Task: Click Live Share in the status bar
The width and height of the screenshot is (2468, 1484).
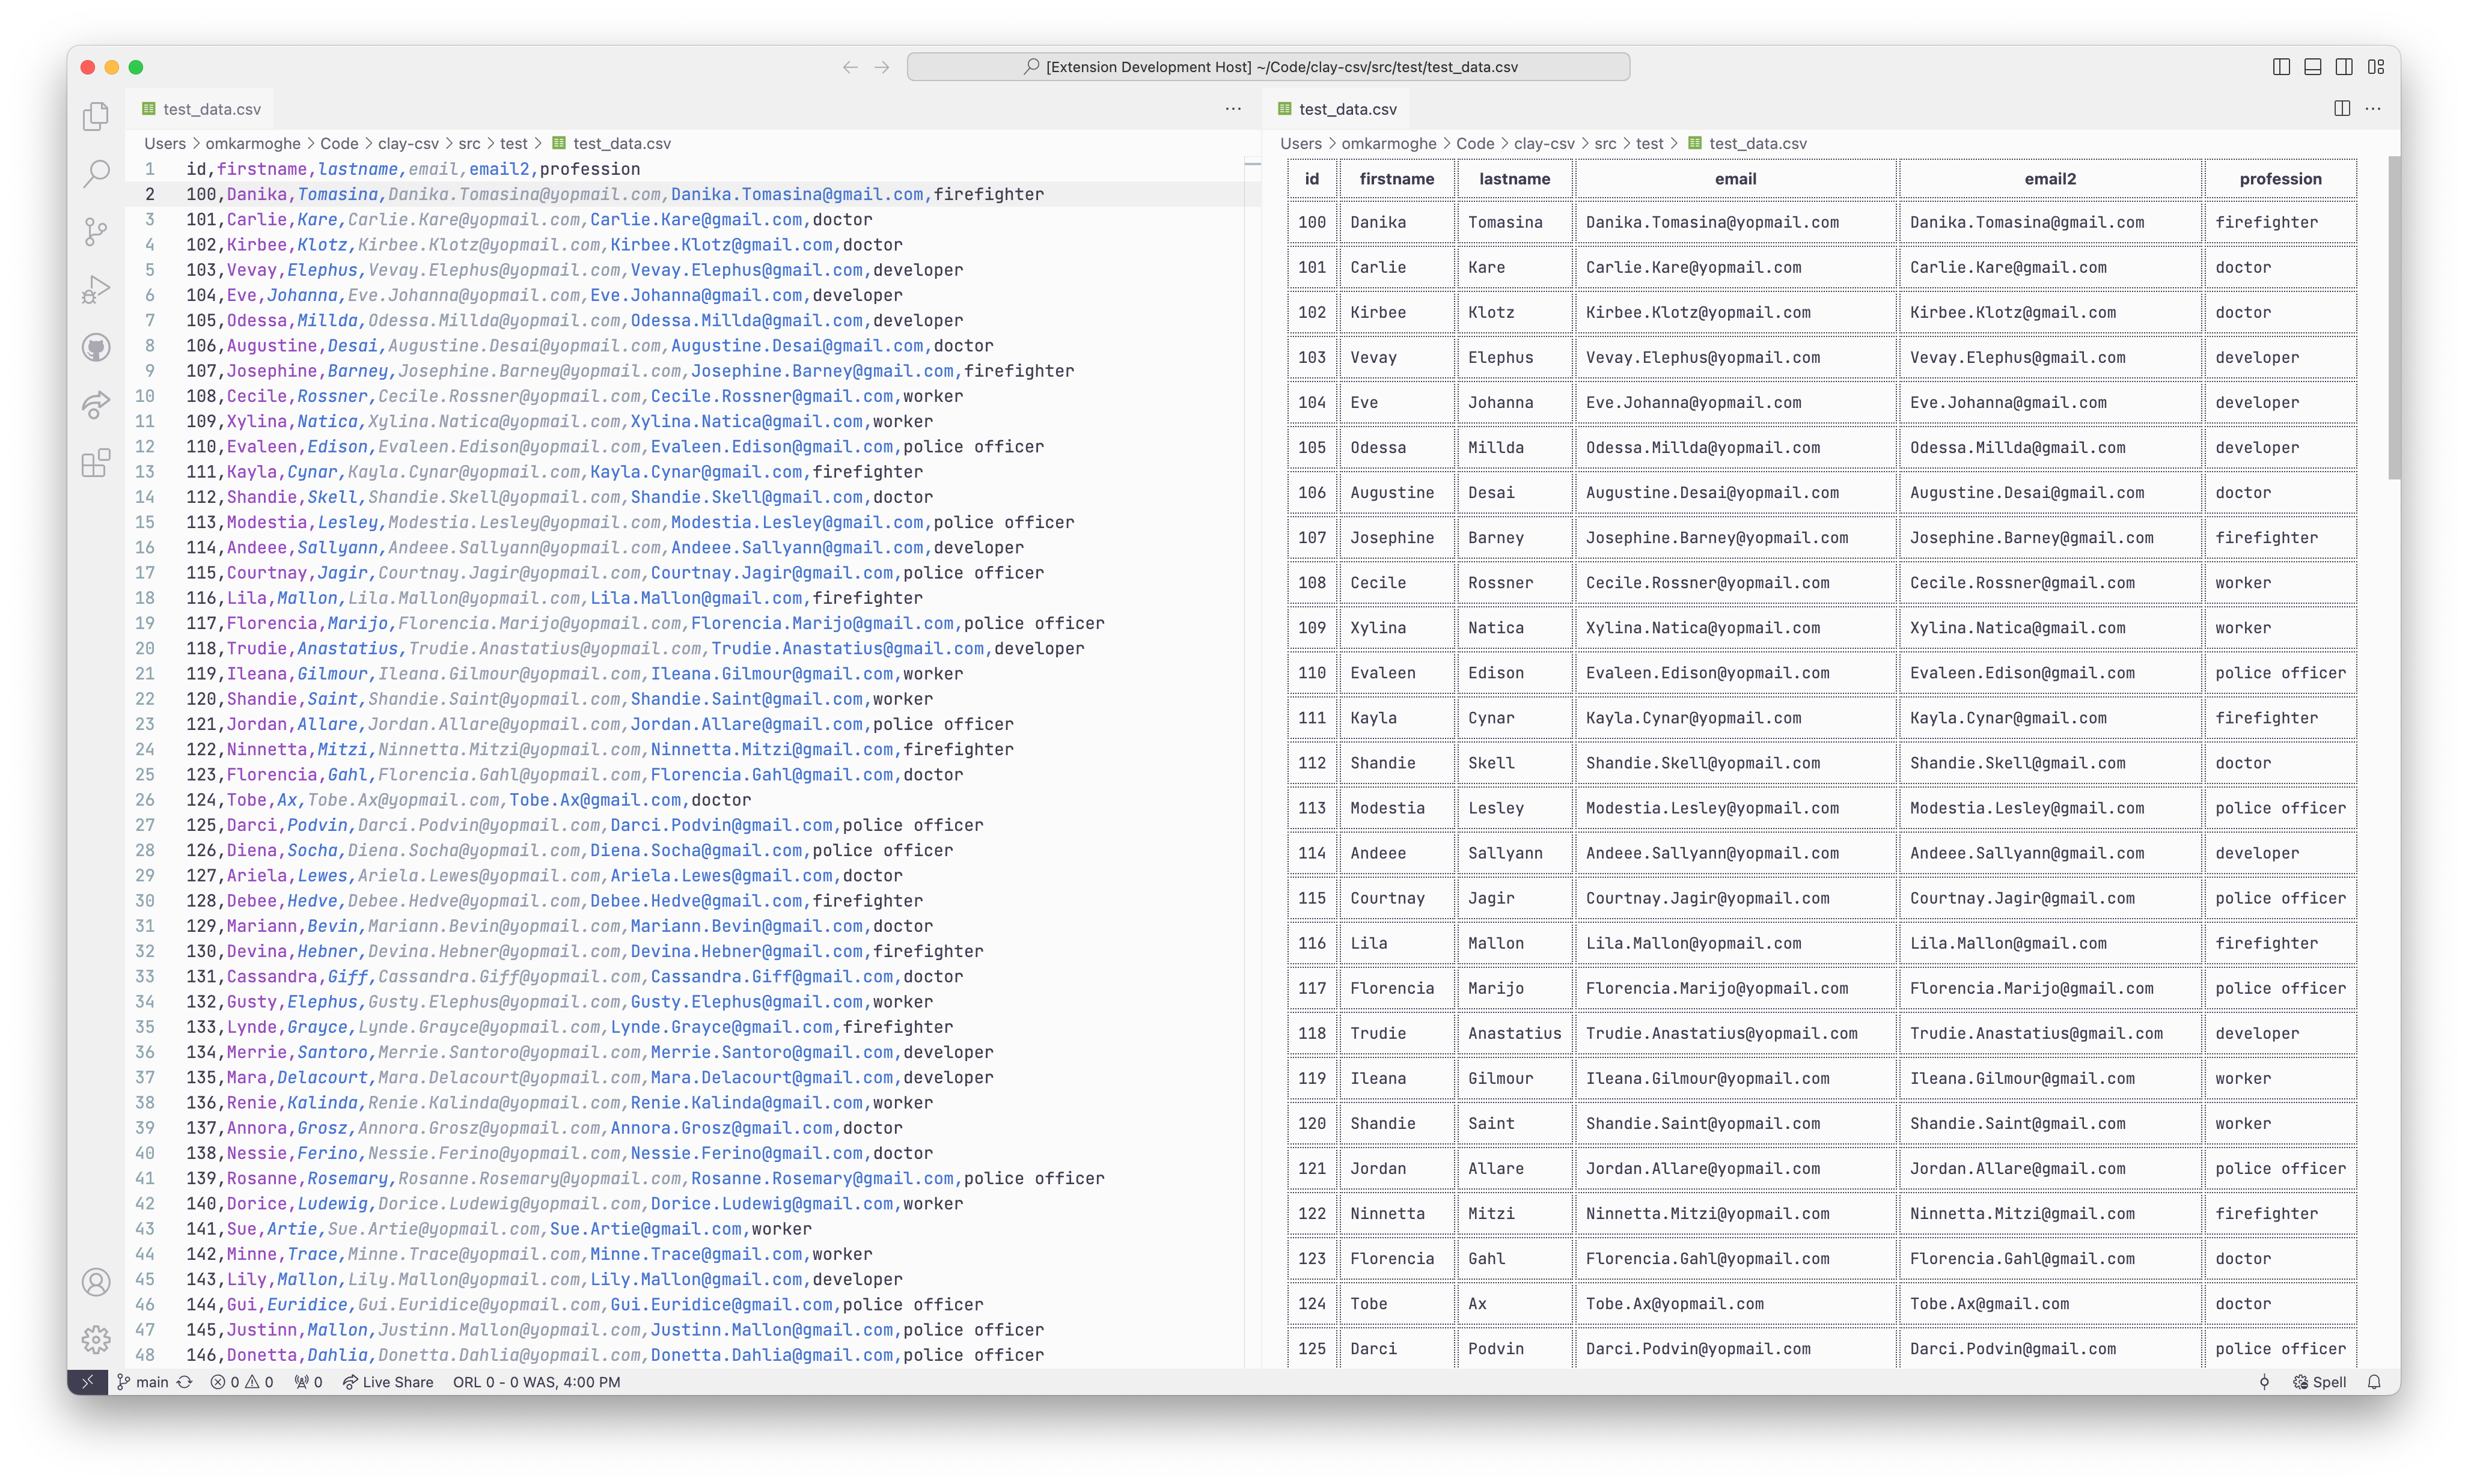Action: point(388,1382)
